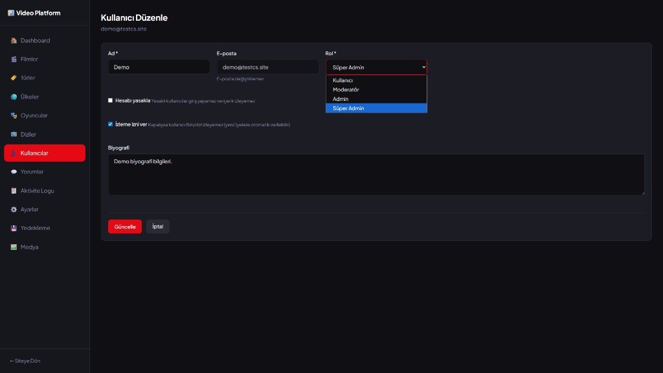Select Admin from the role list

click(340, 98)
